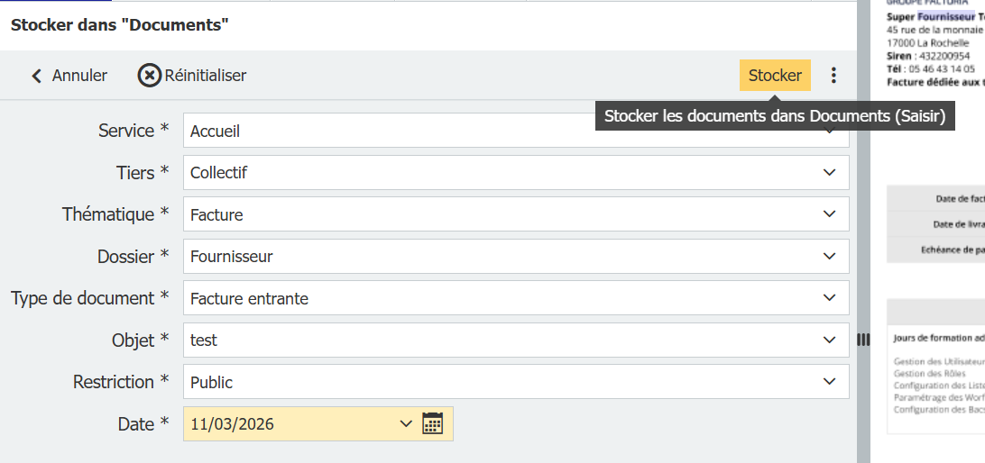Open the Type de document dropdown
The image size is (985, 463).
click(x=830, y=298)
